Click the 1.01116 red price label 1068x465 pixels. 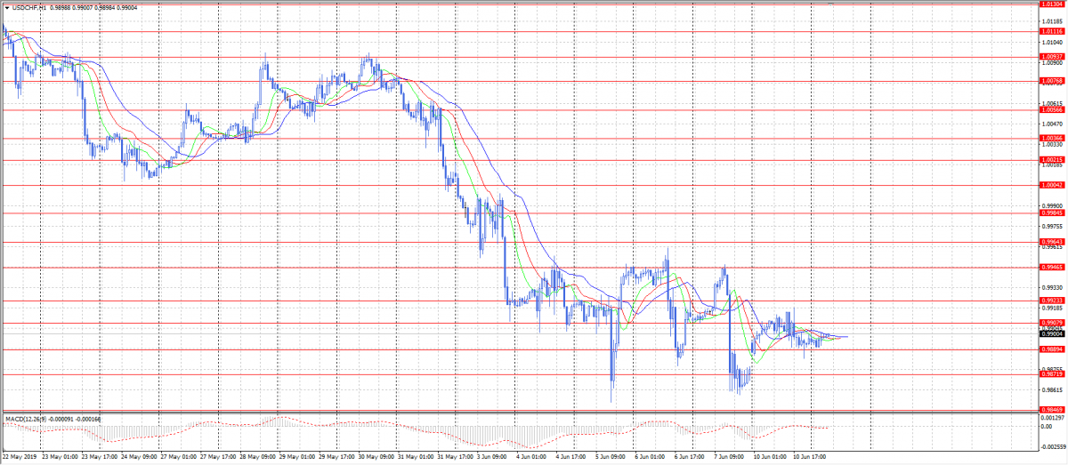coord(1053,31)
